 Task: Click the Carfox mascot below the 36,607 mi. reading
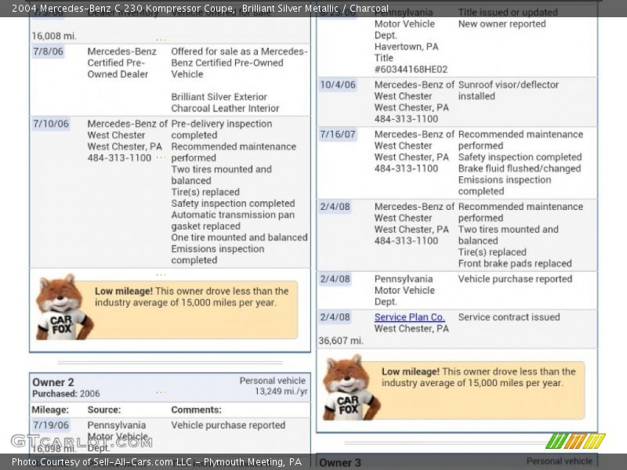[x=350, y=388]
